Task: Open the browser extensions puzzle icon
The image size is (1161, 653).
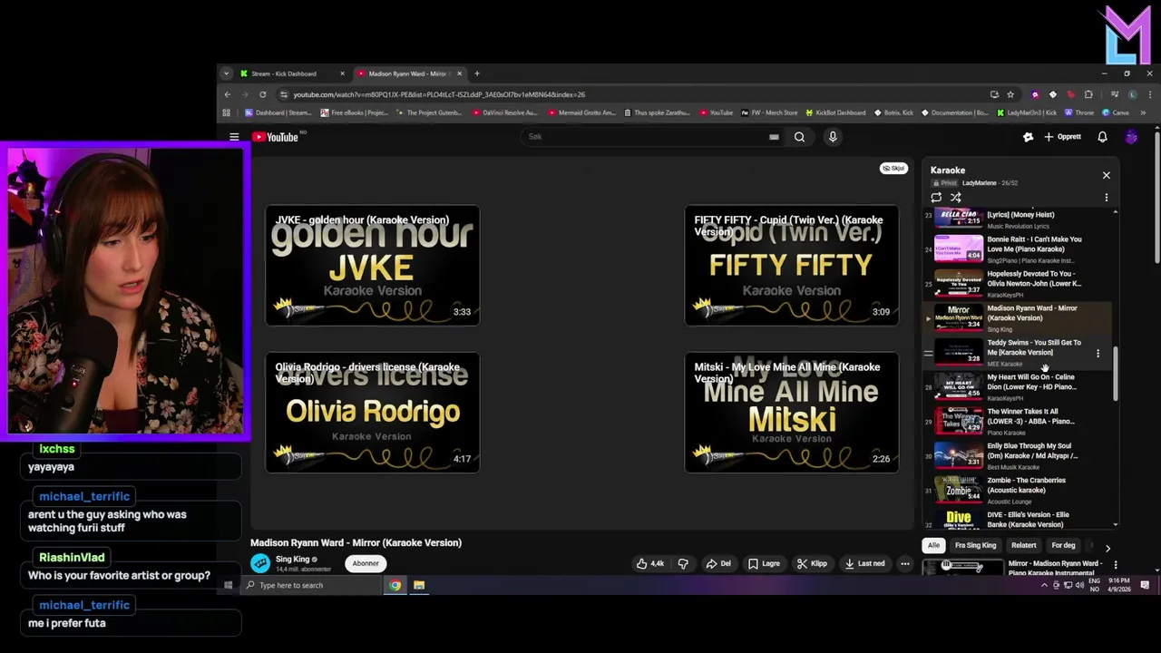Action: 1088,94
